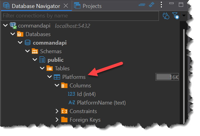Click the Columns folder icon
The width and height of the screenshot is (200, 136).
pos(64,85)
